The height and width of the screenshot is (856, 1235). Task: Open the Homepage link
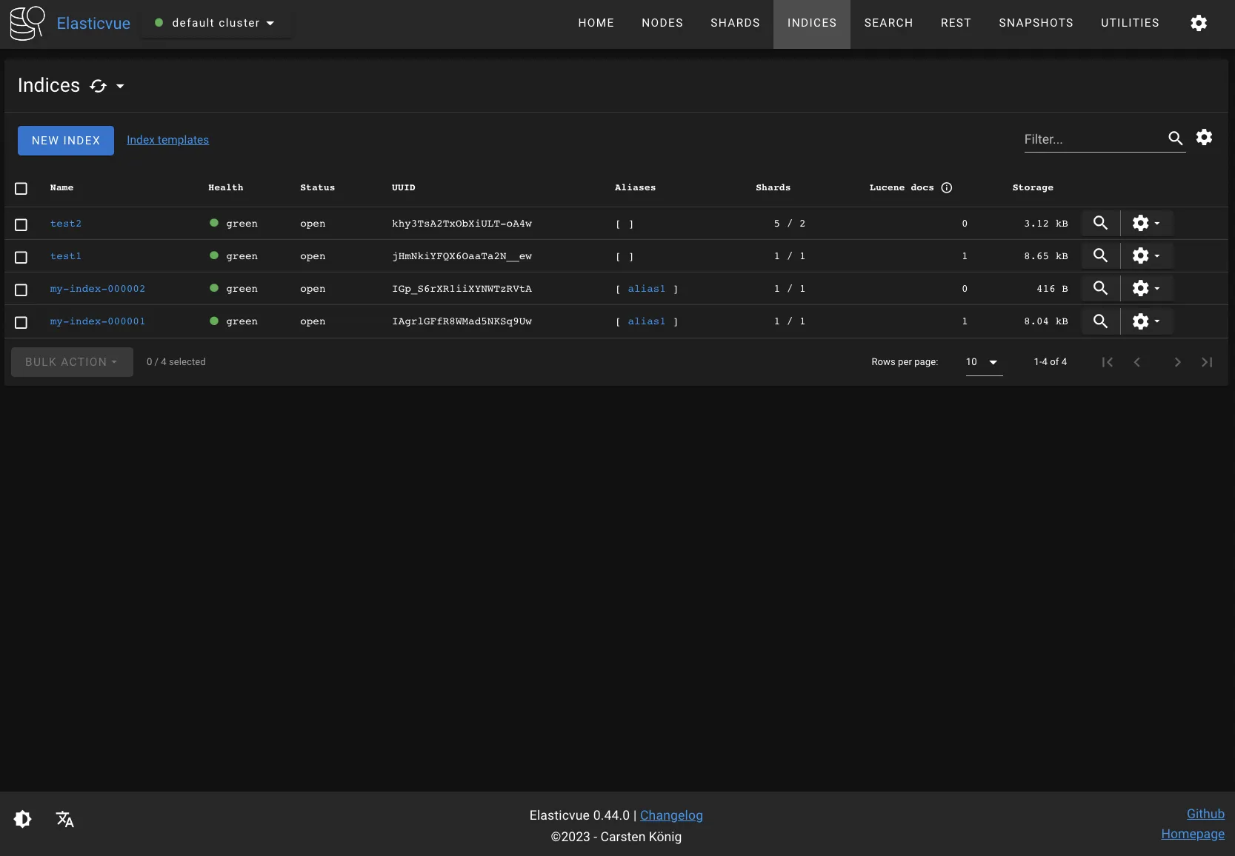[1193, 834]
